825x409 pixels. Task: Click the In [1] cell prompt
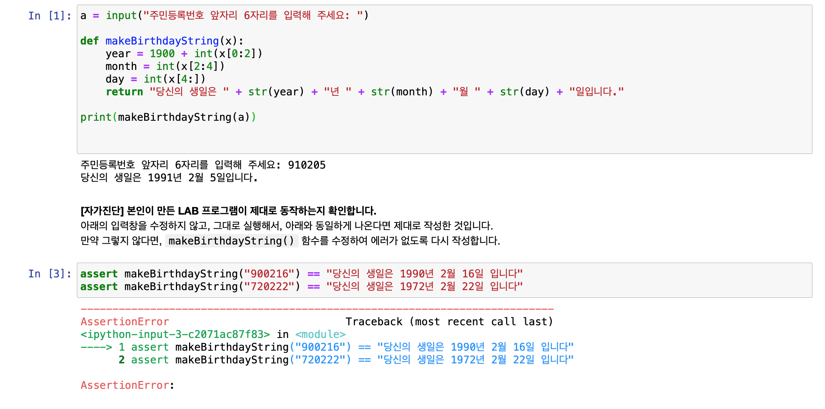click(x=50, y=16)
